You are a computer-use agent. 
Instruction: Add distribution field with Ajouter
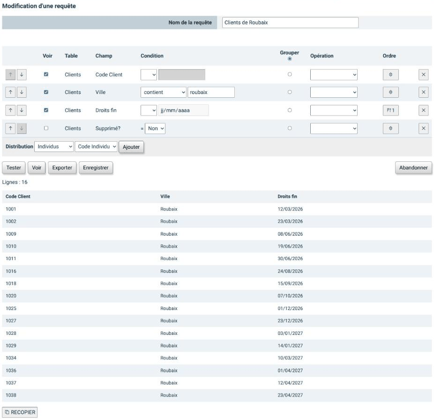[x=131, y=147]
